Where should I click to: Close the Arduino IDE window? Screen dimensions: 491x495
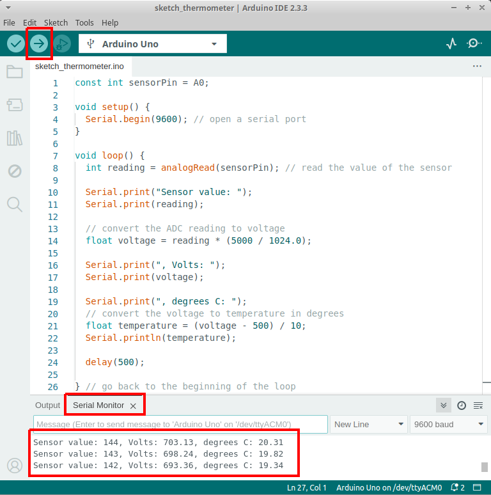[482, 8]
